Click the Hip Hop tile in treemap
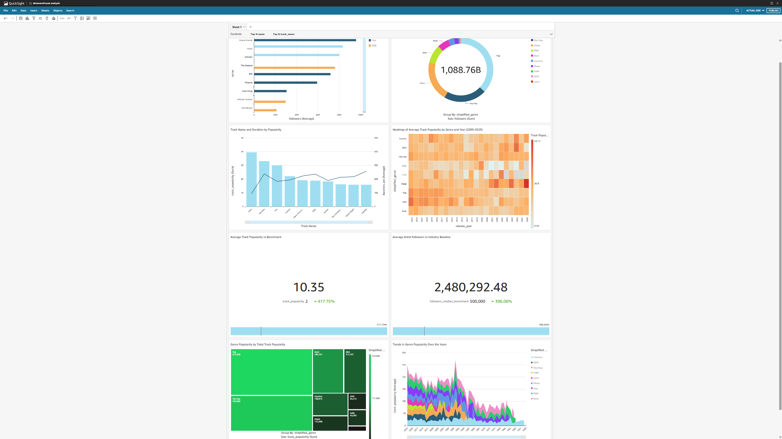Image resolution: width=782 pixels, height=439 pixels. click(271, 413)
